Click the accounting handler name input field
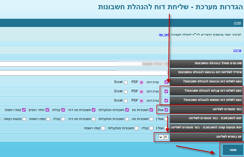The width and height of the screenshot is (244, 157). coord(84,64)
